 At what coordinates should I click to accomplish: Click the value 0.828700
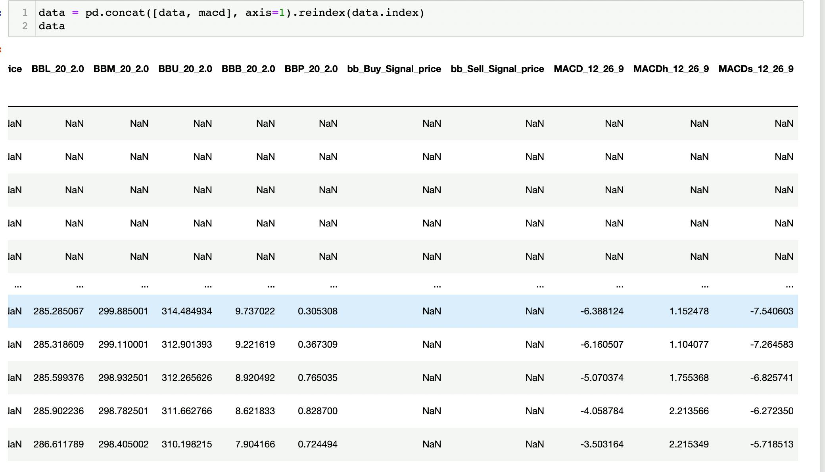coord(318,411)
